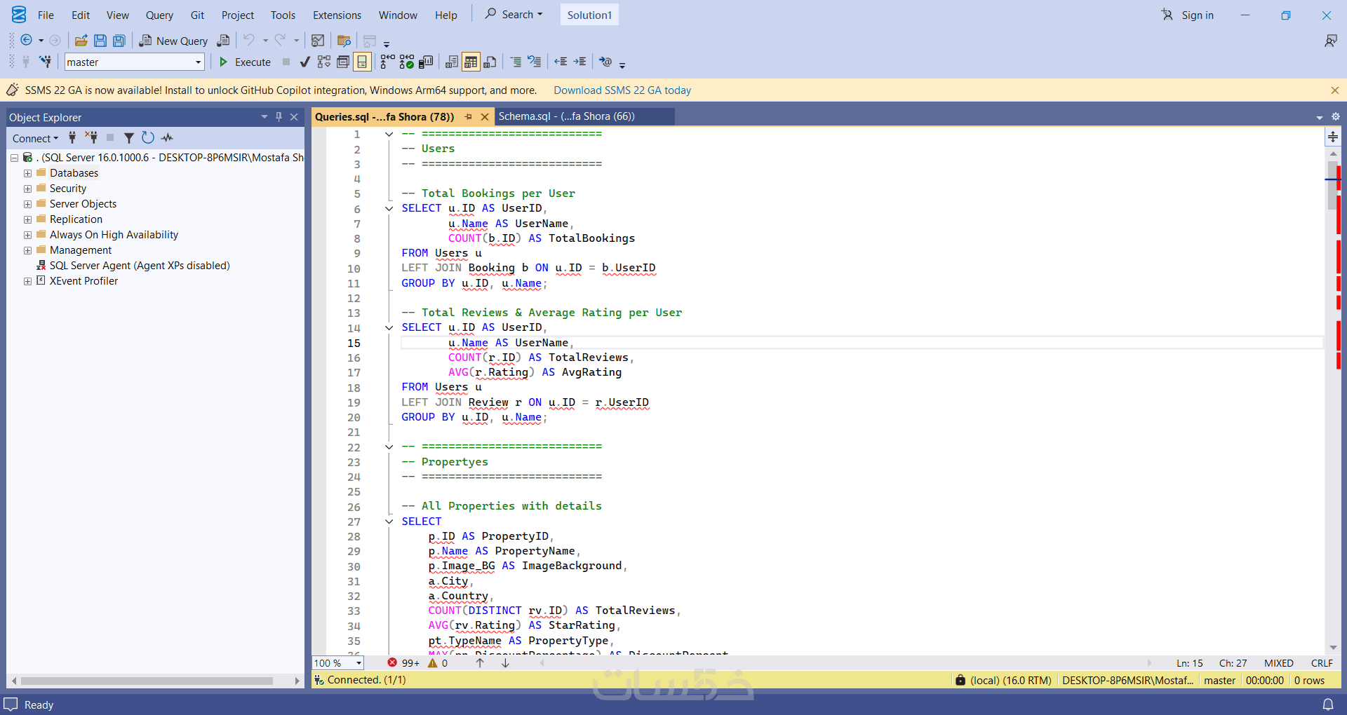Open the 100 % zoom dropdown
The image size is (1347, 715).
358,663
